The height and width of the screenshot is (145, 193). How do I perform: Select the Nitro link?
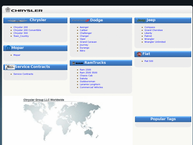pyautogui.click(x=82, y=51)
